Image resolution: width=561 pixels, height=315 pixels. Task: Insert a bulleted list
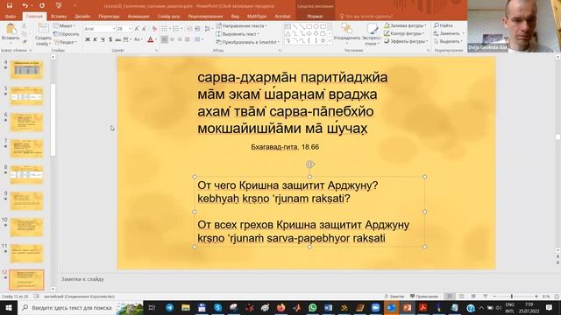[x=164, y=29]
